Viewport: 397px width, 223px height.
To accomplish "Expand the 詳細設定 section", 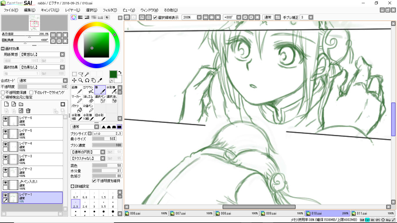I will [72, 186].
